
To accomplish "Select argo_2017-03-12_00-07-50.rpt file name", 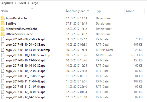I will click(x=25, y=92).
